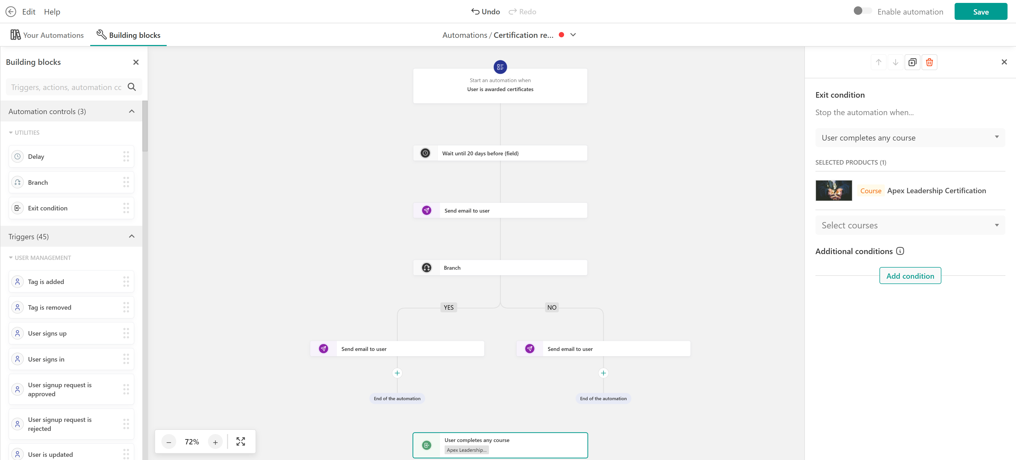
Task: Click the Add condition button
Action: (910, 275)
